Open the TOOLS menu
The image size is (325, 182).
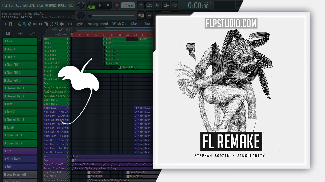click(62, 5)
